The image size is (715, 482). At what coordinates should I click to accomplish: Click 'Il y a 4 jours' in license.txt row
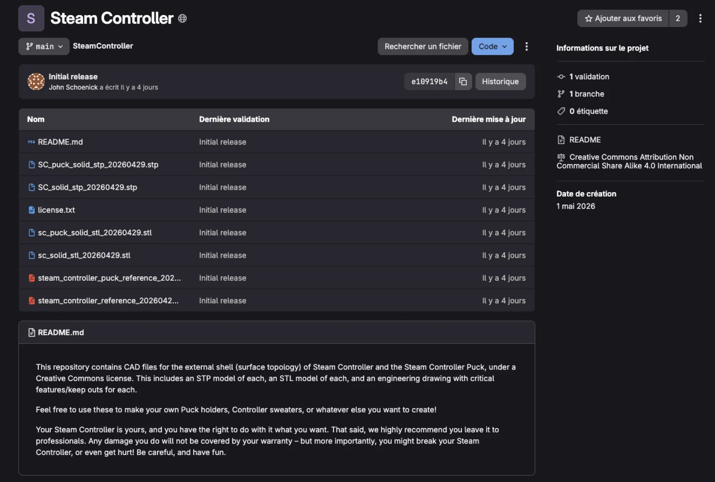tap(504, 210)
